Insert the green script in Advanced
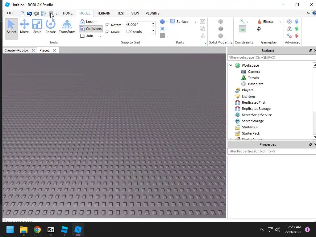This screenshot has height=237, width=316. [297, 29]
